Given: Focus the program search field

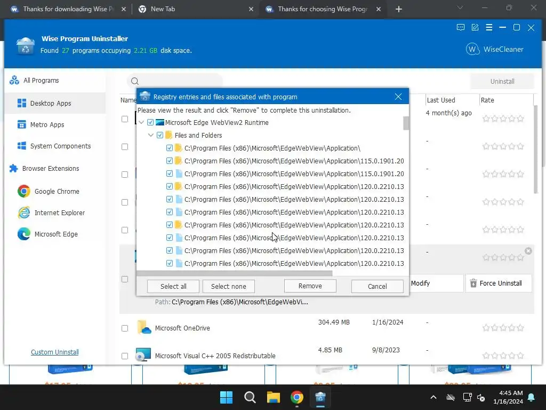Looking at the screenshot, I should tap(174, 81).
